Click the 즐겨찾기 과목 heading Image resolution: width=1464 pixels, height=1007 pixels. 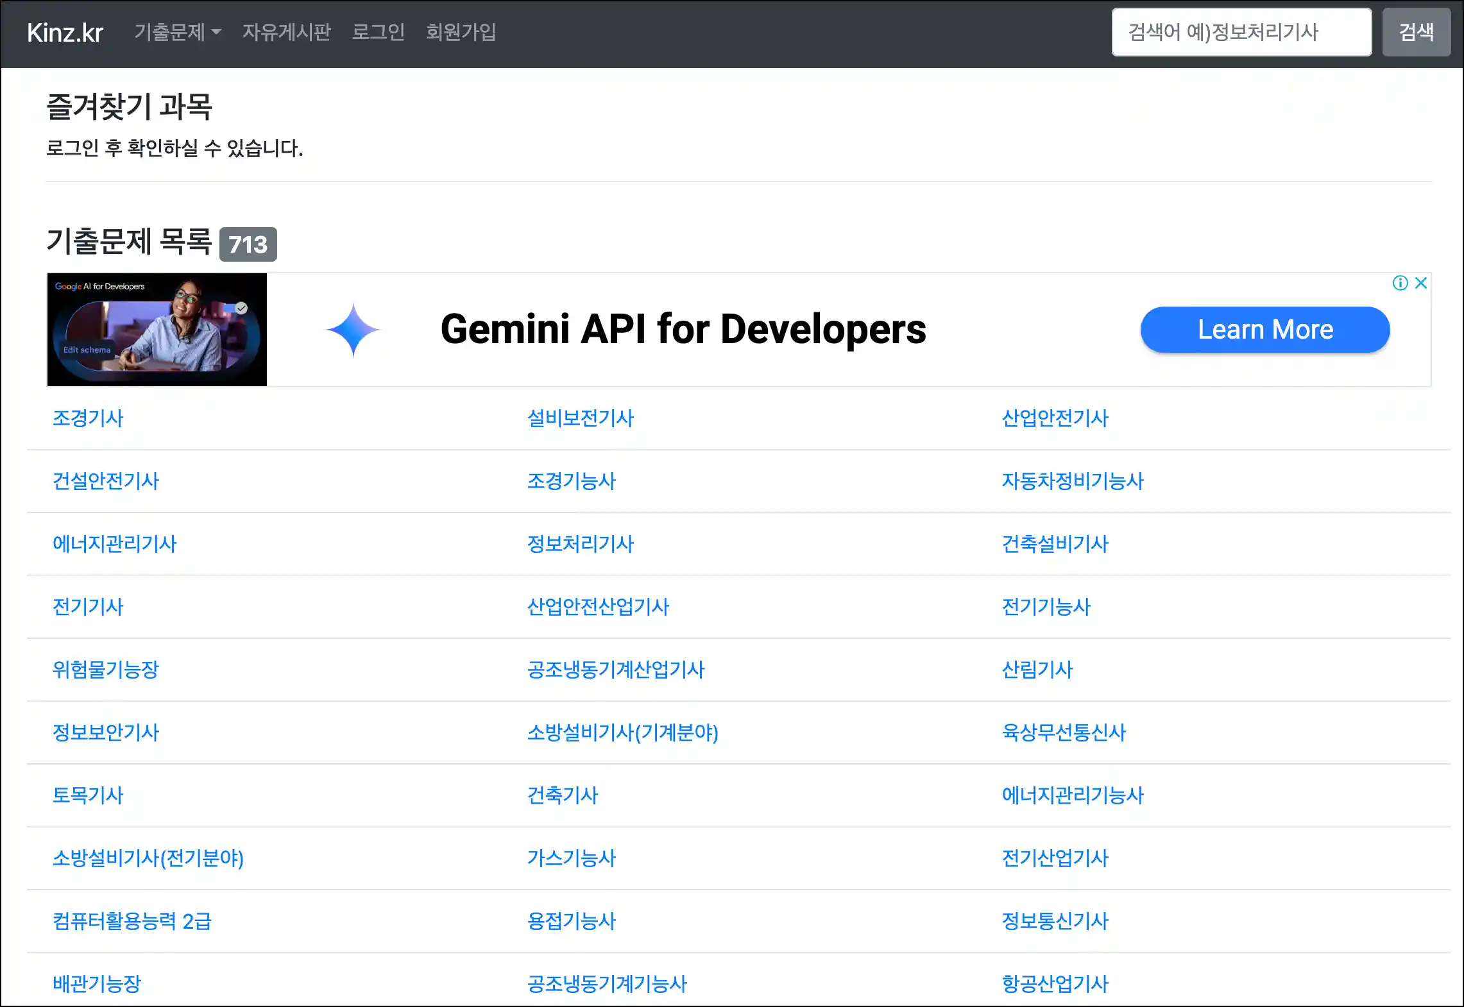tap(129, 106)
